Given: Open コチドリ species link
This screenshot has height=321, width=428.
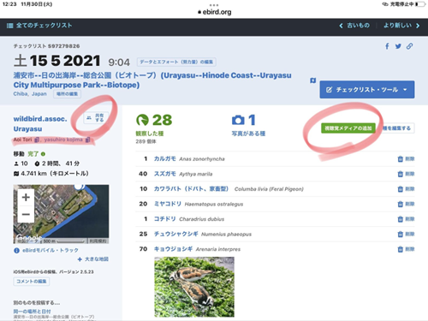Looking at the screenshot, I should pos(165,219).
